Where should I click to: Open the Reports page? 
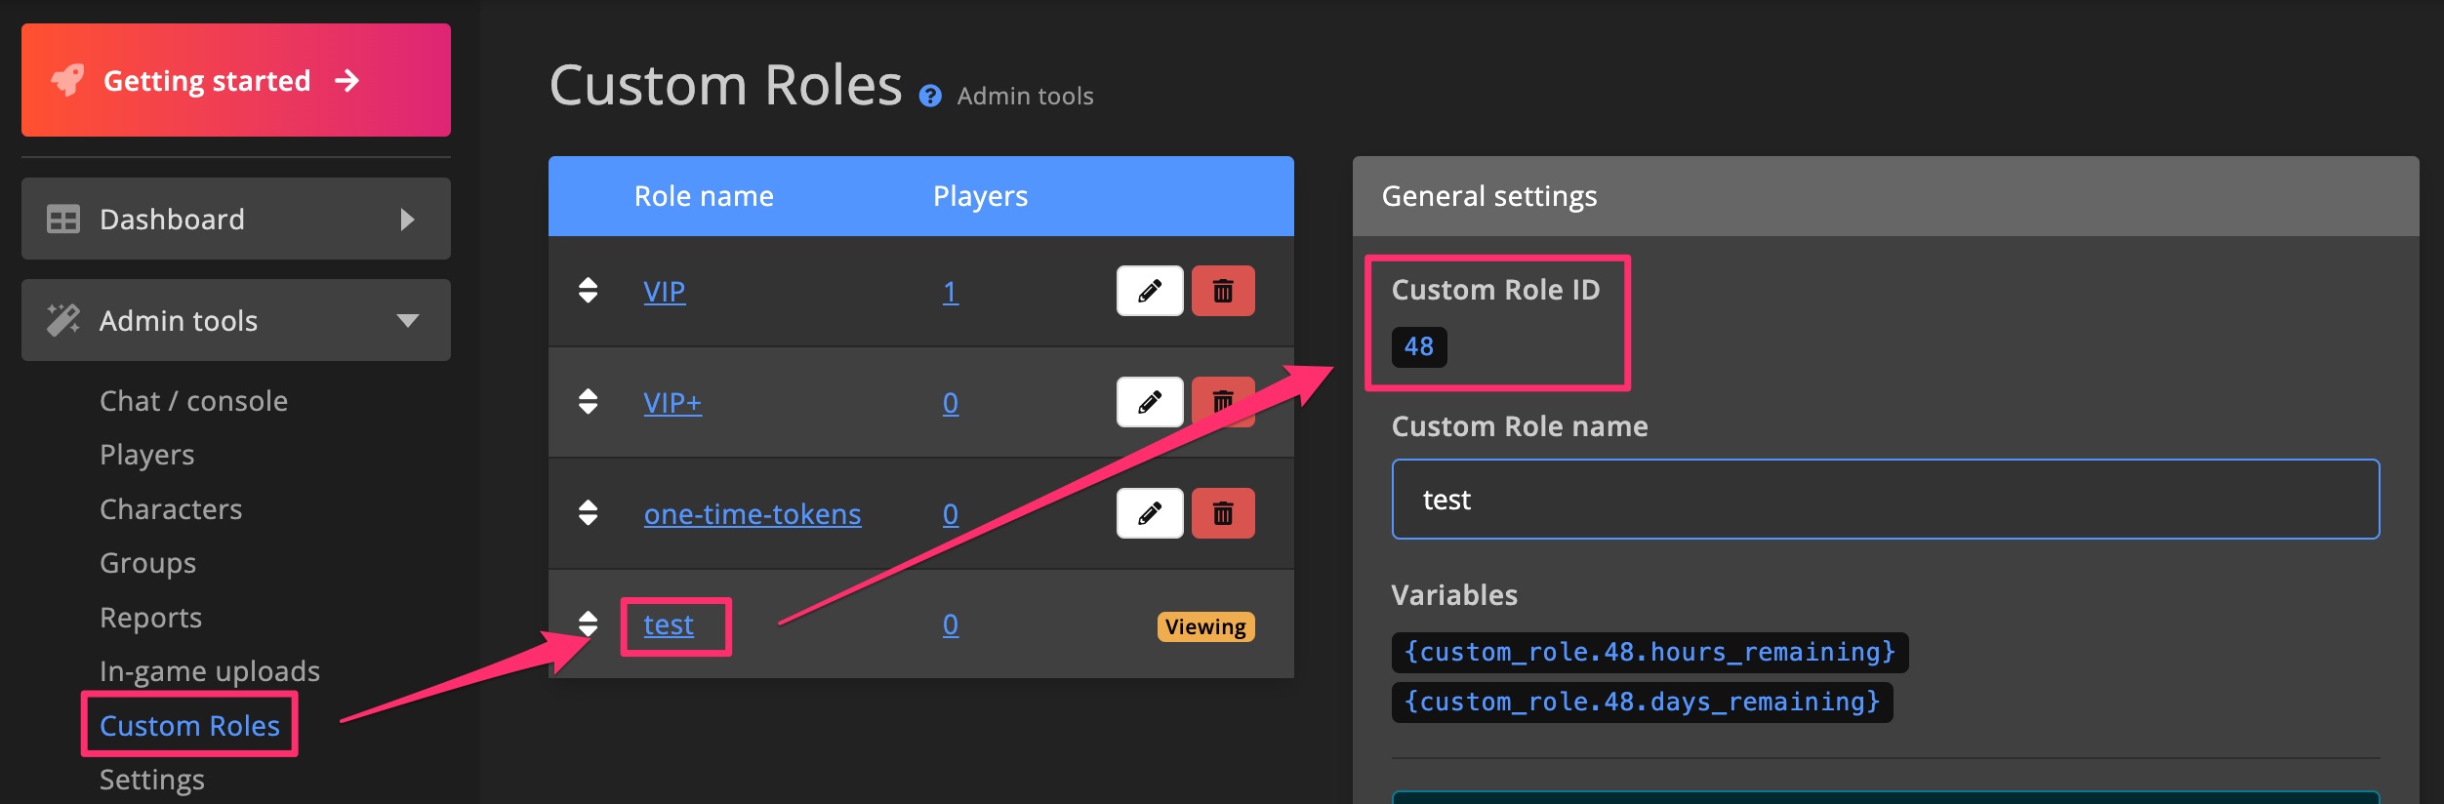click(x=150, y=618)
